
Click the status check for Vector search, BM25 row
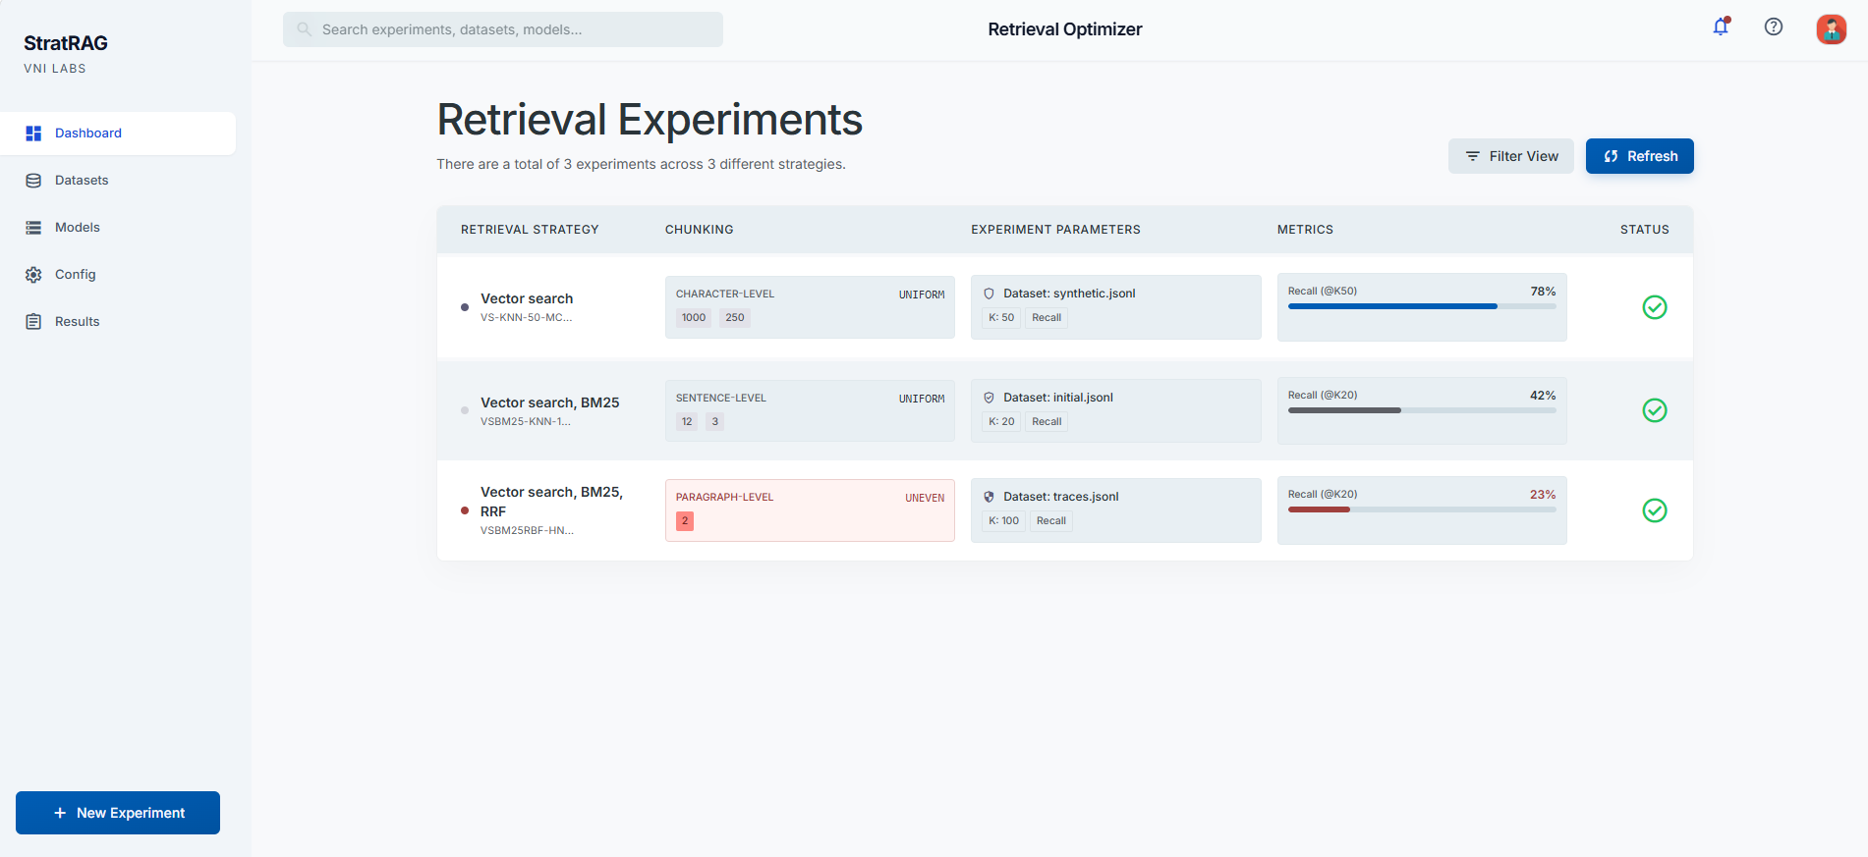point(1655,410)
